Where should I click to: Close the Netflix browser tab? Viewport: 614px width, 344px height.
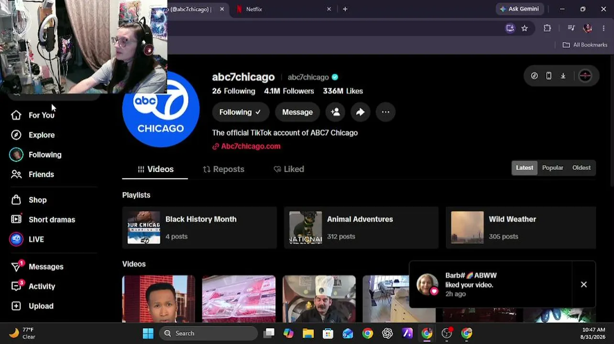[329, 9]
